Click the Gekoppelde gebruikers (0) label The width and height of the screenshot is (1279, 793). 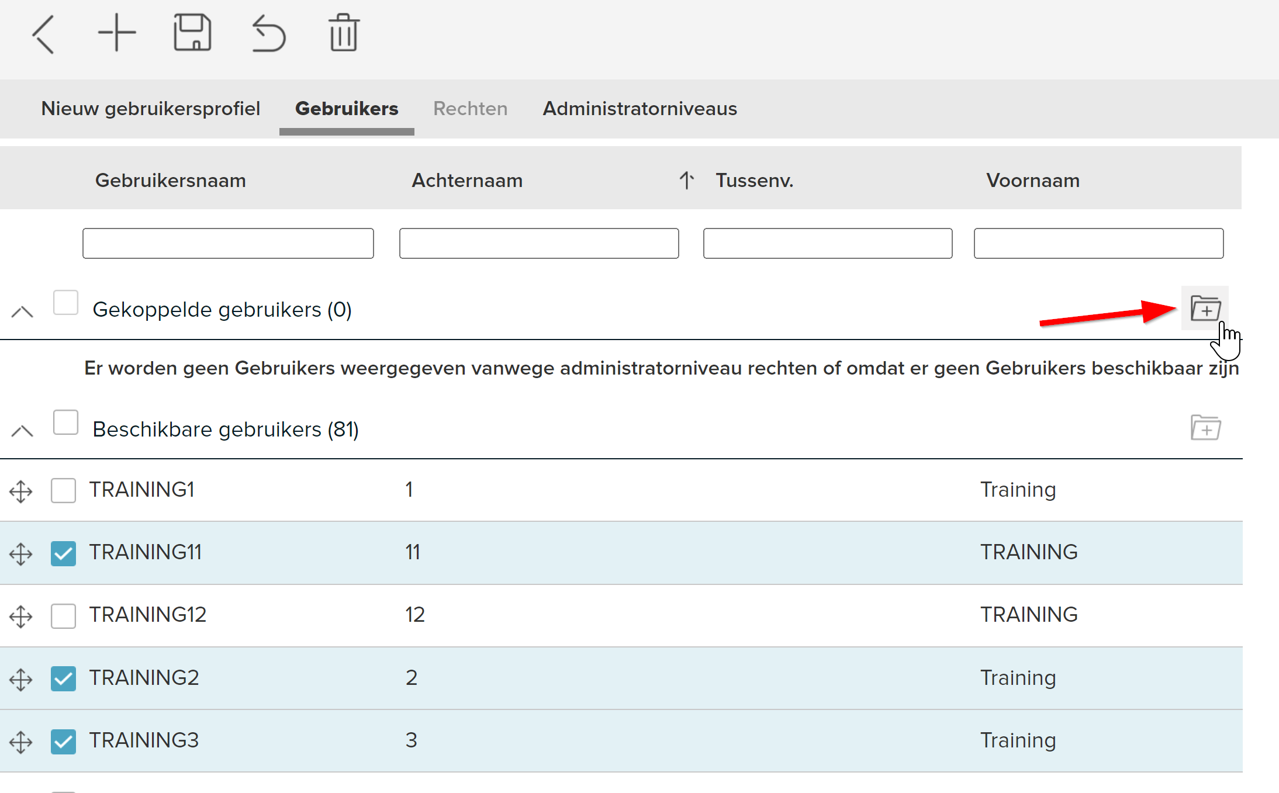[x=222, y=310]
